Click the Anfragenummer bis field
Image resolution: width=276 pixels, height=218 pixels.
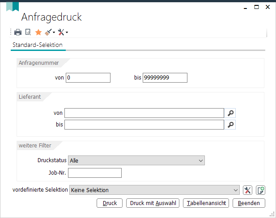point(165,78)
